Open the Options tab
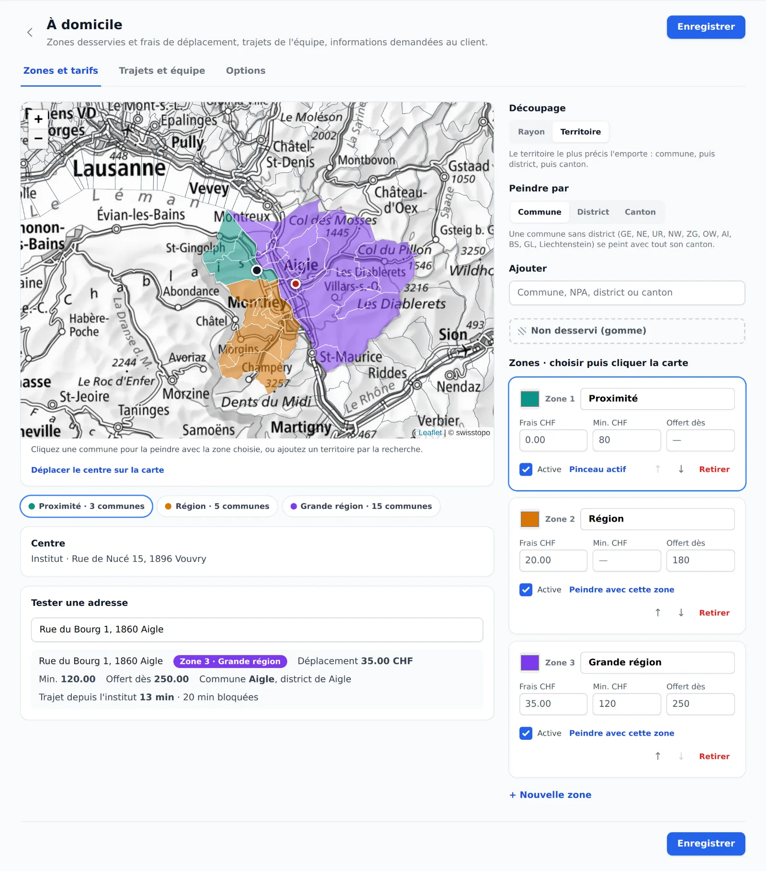 coord(246,71)
